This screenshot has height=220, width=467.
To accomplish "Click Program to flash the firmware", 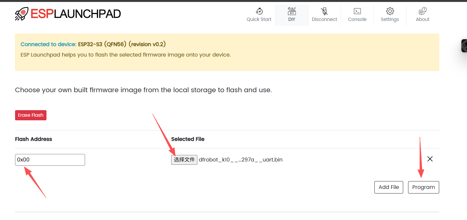I will coord(423,187).
